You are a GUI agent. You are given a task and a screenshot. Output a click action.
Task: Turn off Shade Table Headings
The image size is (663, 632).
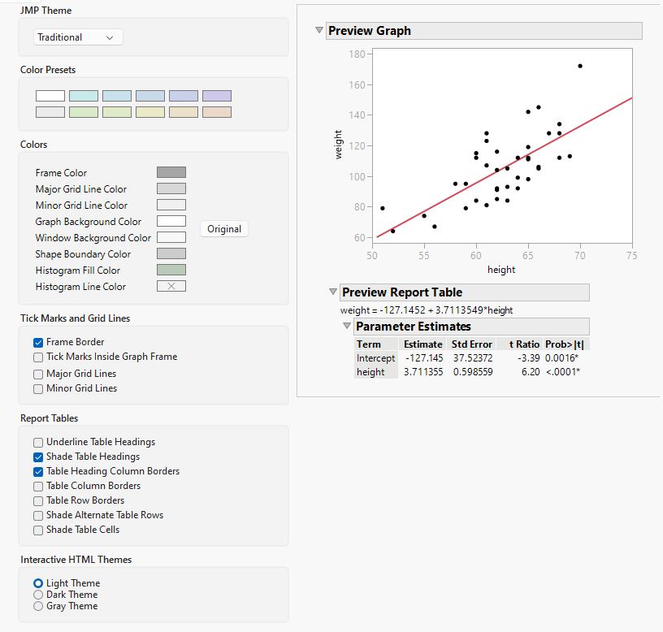(38, 457)
